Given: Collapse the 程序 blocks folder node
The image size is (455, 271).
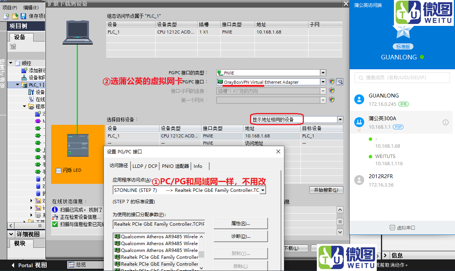Looking at the screenshot, I should pos(25,107).
